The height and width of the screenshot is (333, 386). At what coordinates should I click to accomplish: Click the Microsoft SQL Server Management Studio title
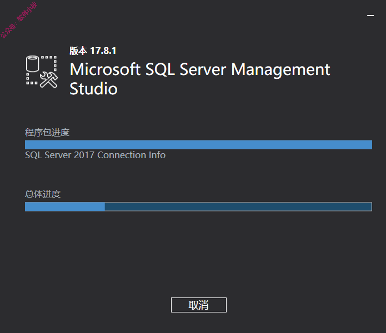click(199, 79)
